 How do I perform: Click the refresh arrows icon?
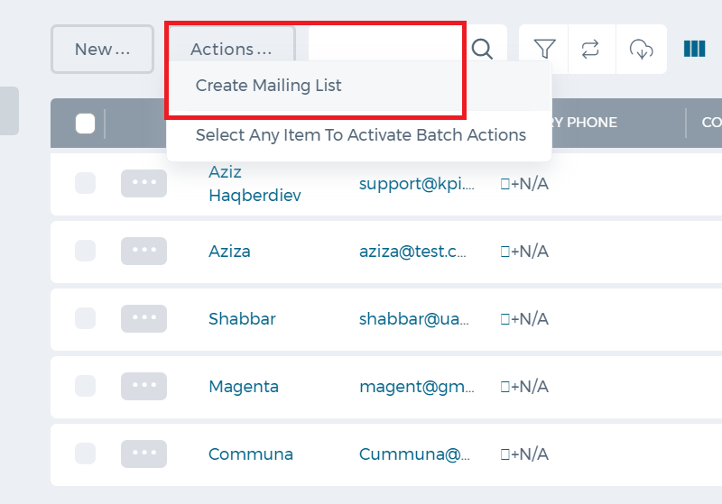(x=590, y=50)
